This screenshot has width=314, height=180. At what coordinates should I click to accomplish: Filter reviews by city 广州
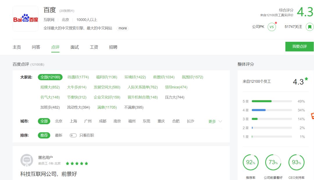coord(88,121)
